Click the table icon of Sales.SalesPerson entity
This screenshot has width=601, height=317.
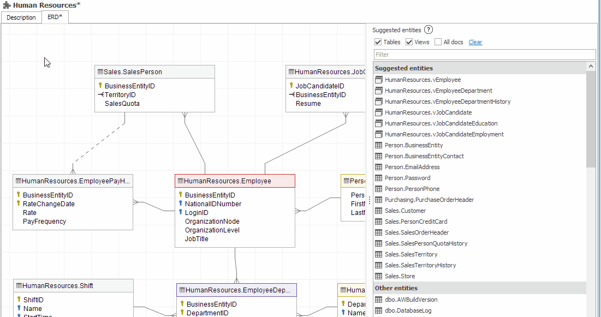100,71
